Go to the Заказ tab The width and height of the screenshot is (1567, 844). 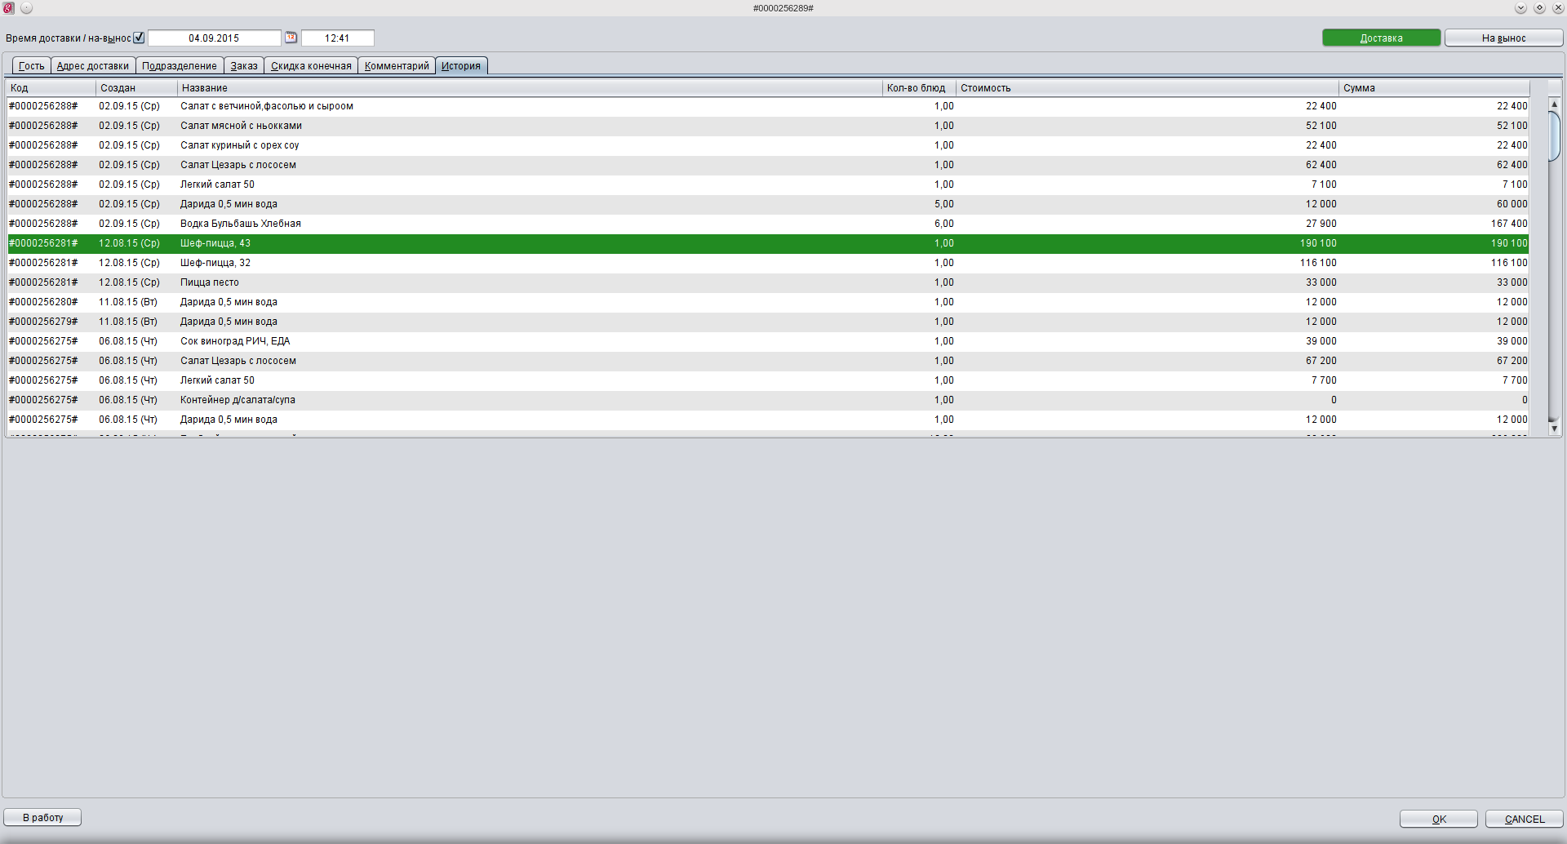point(244,66)
